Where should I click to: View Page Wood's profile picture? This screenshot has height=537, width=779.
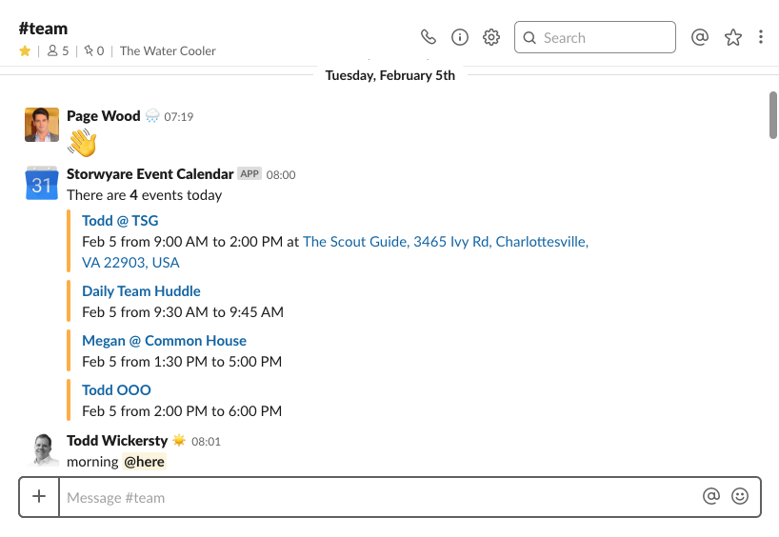[x=42, y=125]
